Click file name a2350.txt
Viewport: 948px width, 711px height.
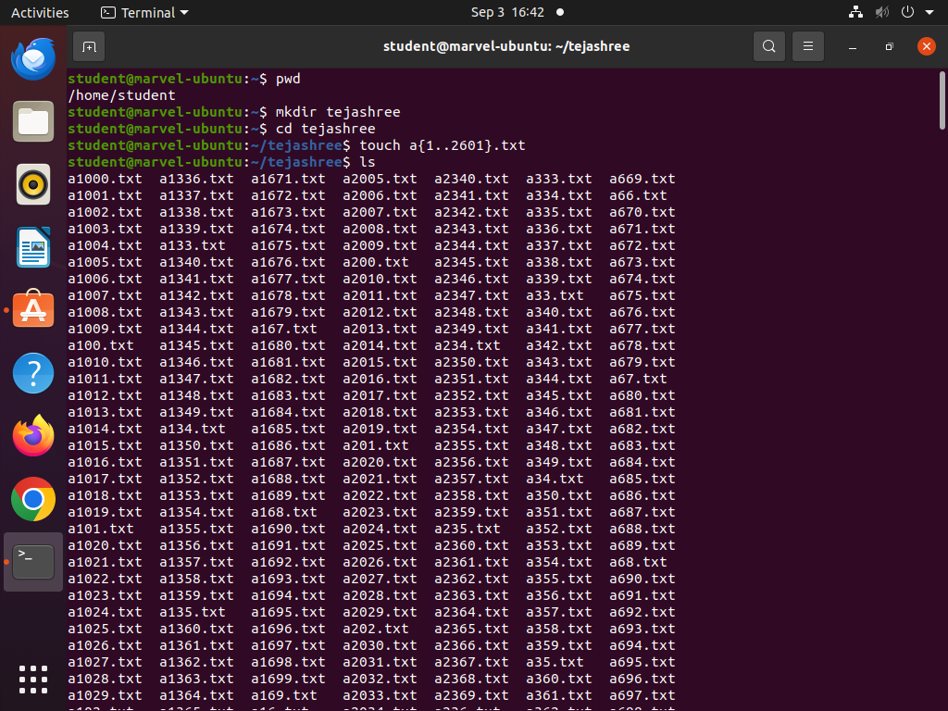pos(471,362)
